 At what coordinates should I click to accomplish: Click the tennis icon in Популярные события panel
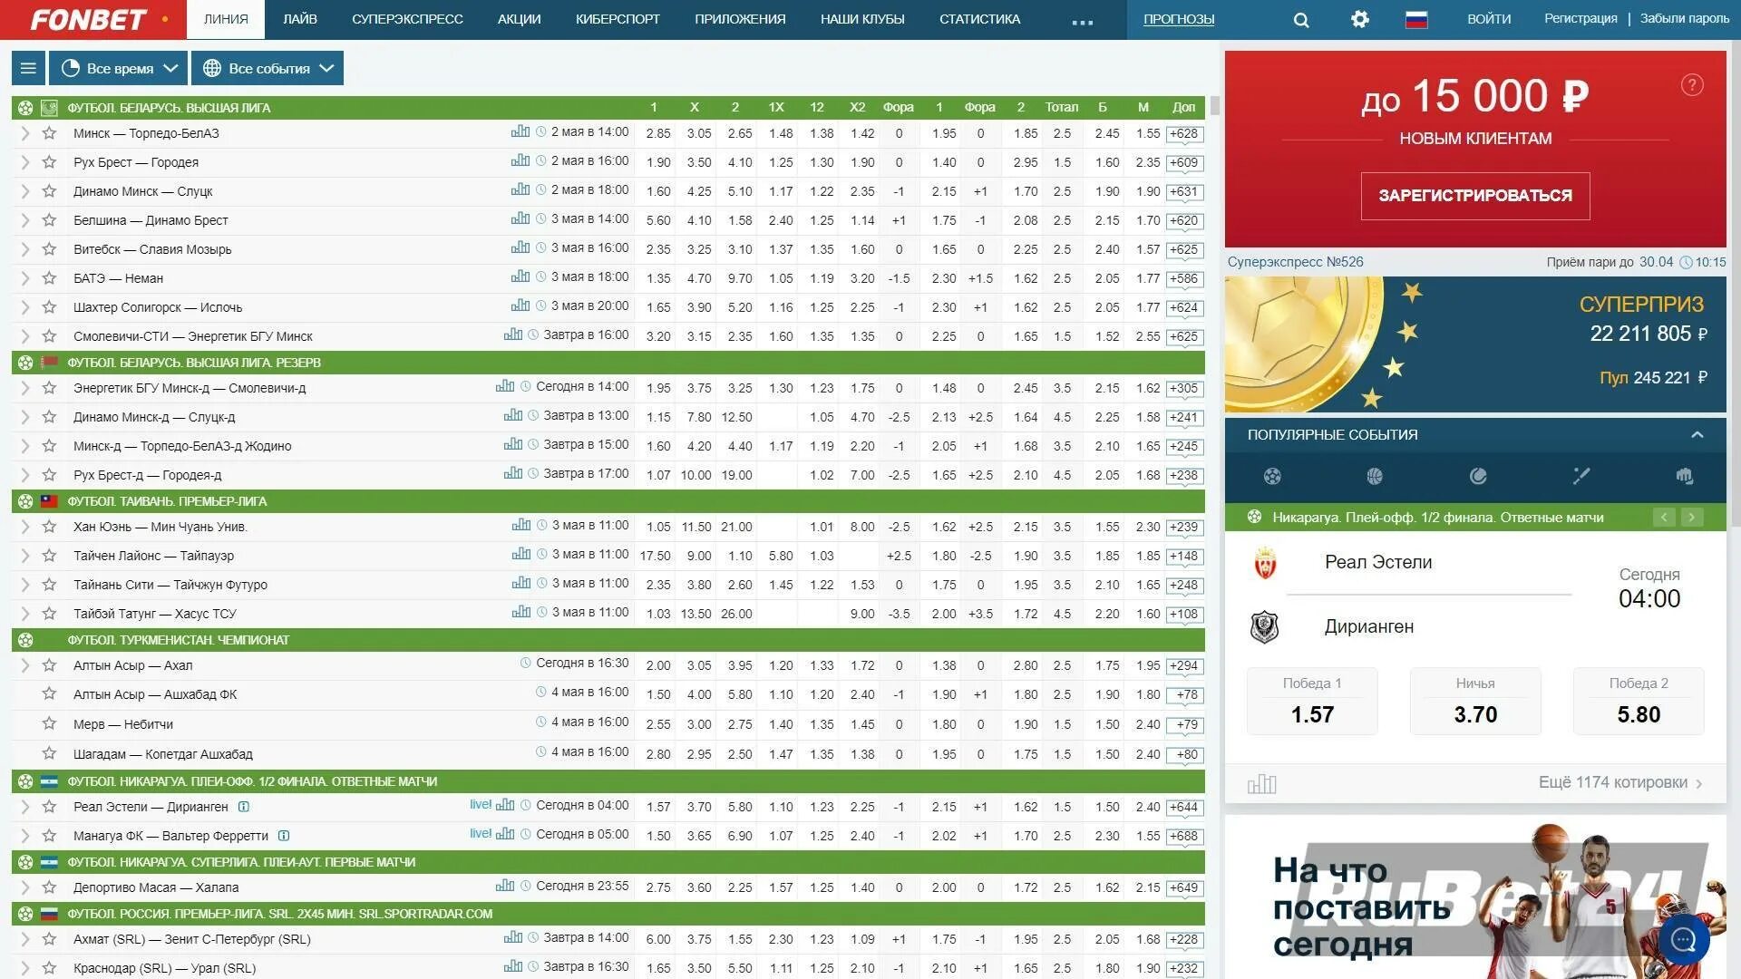click(1475, 478)
